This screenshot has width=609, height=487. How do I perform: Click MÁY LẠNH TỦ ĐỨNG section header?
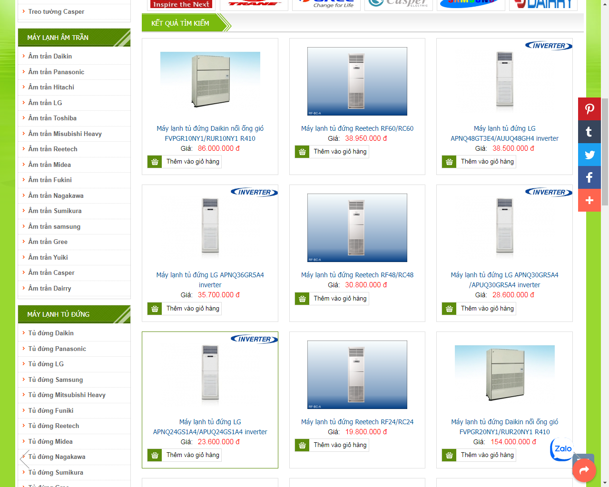click(74, 314)
